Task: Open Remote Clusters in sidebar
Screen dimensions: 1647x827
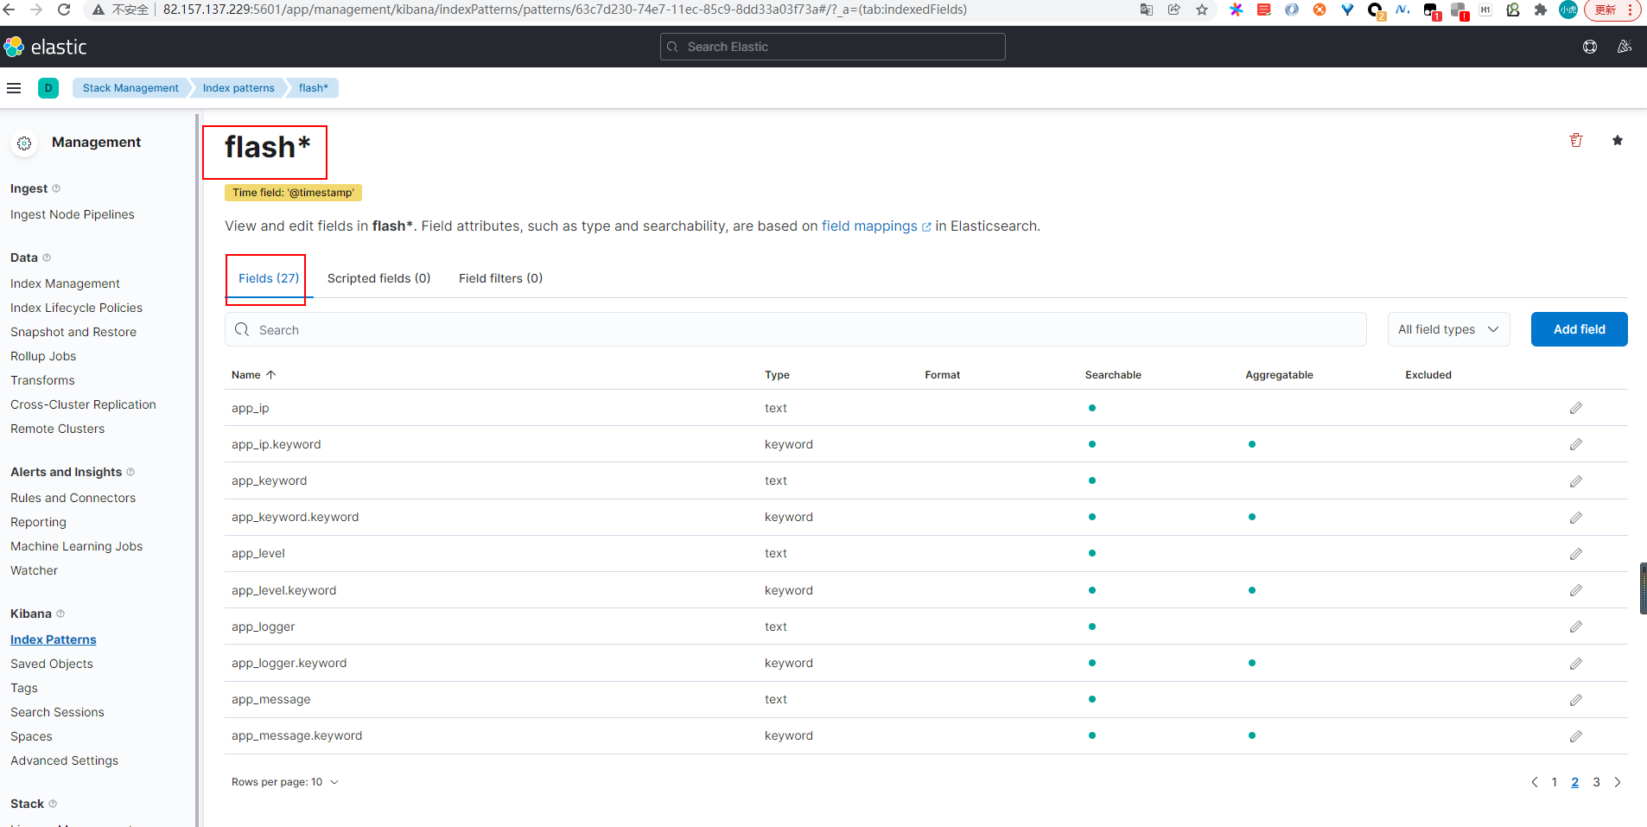Action: click(57, 429)
